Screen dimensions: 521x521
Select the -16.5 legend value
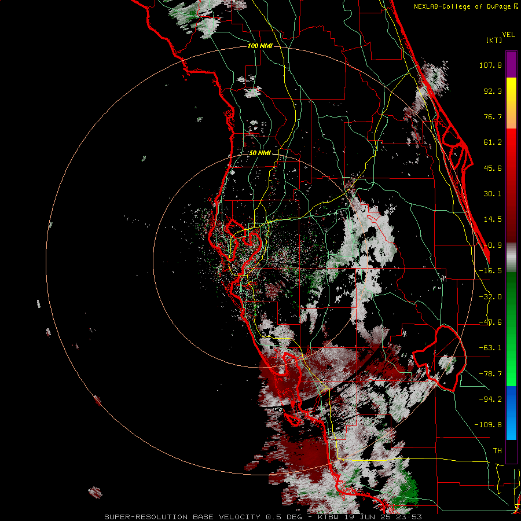[490, 271]
